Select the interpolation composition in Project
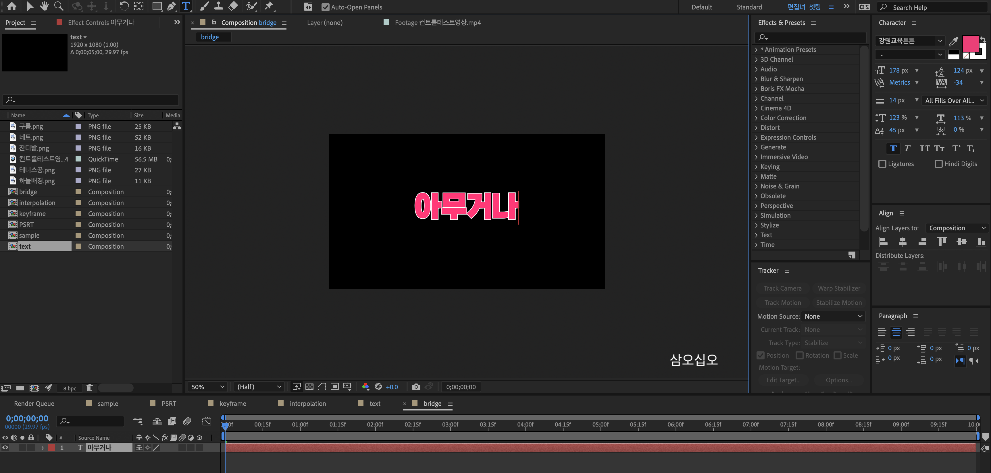Image resolution: width=991 pixels, height=473 pixels. pos(37,203)
